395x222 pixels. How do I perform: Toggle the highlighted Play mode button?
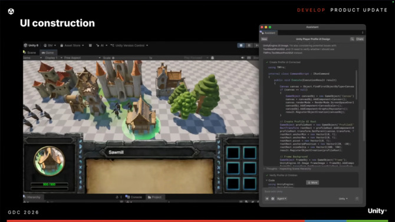[241, 45]
